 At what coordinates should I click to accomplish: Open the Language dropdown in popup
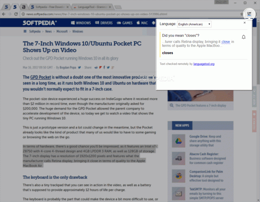(x=194, y=24)
